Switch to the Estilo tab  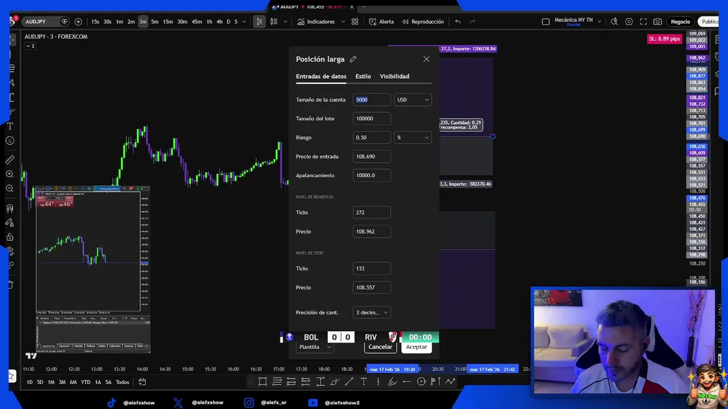363,76
